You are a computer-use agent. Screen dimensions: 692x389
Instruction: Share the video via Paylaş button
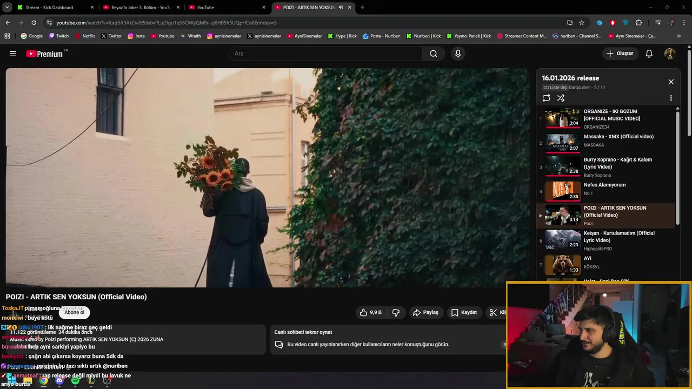click(425, 312)
